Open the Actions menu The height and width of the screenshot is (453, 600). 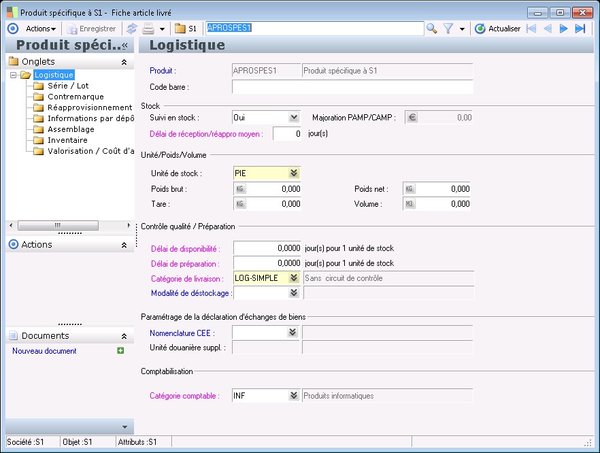tap(40, 29)
